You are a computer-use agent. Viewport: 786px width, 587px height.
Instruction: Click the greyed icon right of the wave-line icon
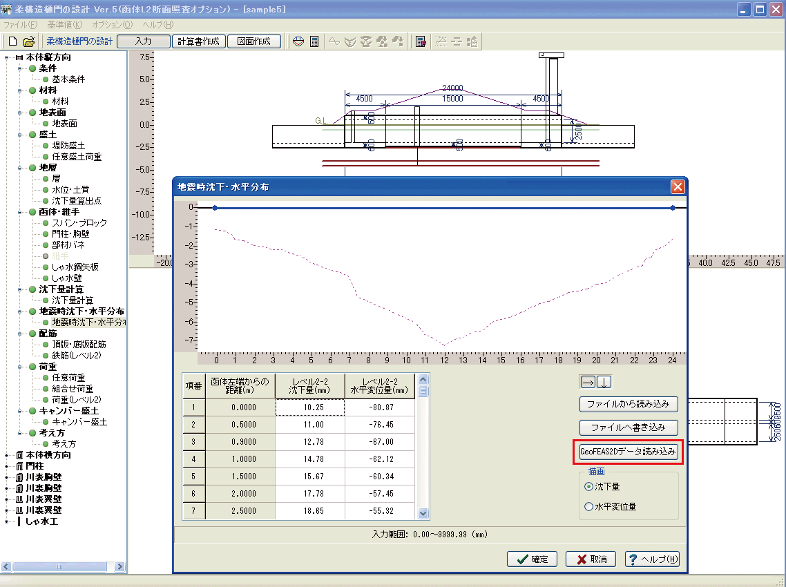[x=350, y=41]
